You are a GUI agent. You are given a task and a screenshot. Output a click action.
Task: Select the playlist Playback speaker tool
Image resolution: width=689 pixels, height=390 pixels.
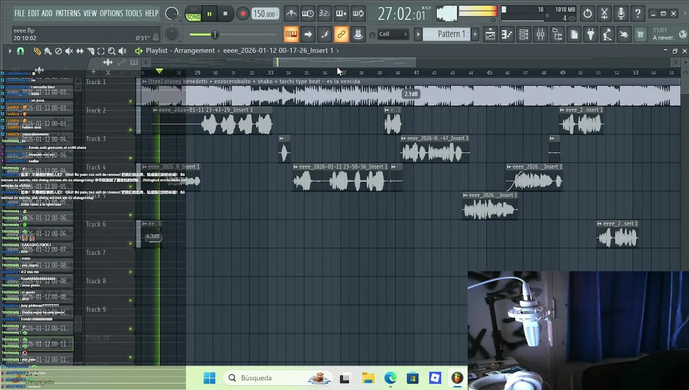point(122,51)
